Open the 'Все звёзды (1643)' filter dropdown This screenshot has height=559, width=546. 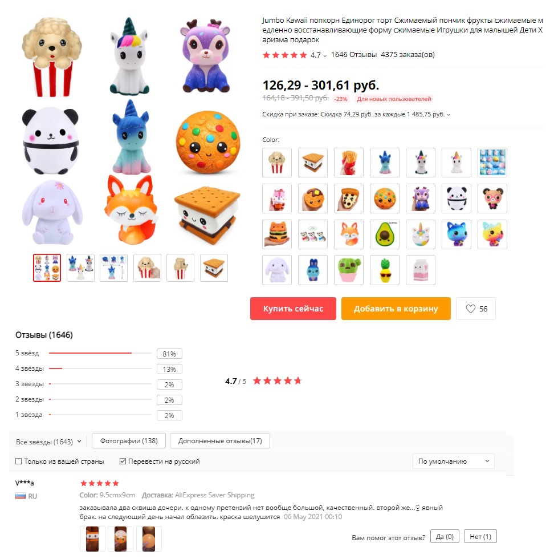click(x=48, y=441)
